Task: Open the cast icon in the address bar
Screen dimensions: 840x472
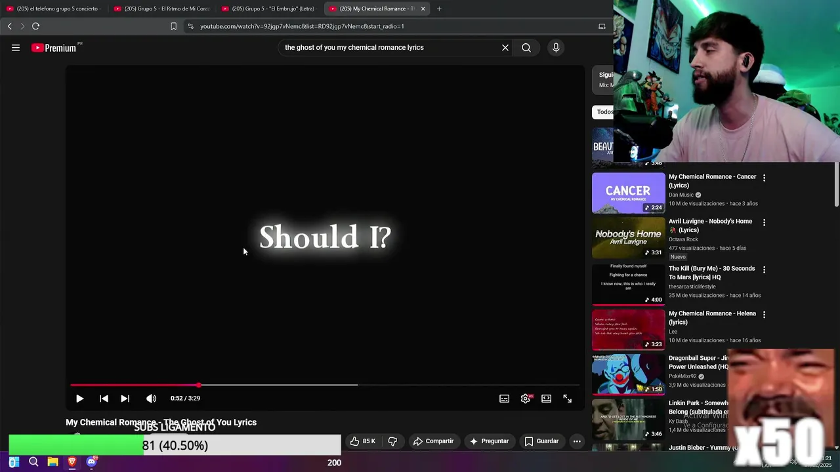Action: (602, 26)
